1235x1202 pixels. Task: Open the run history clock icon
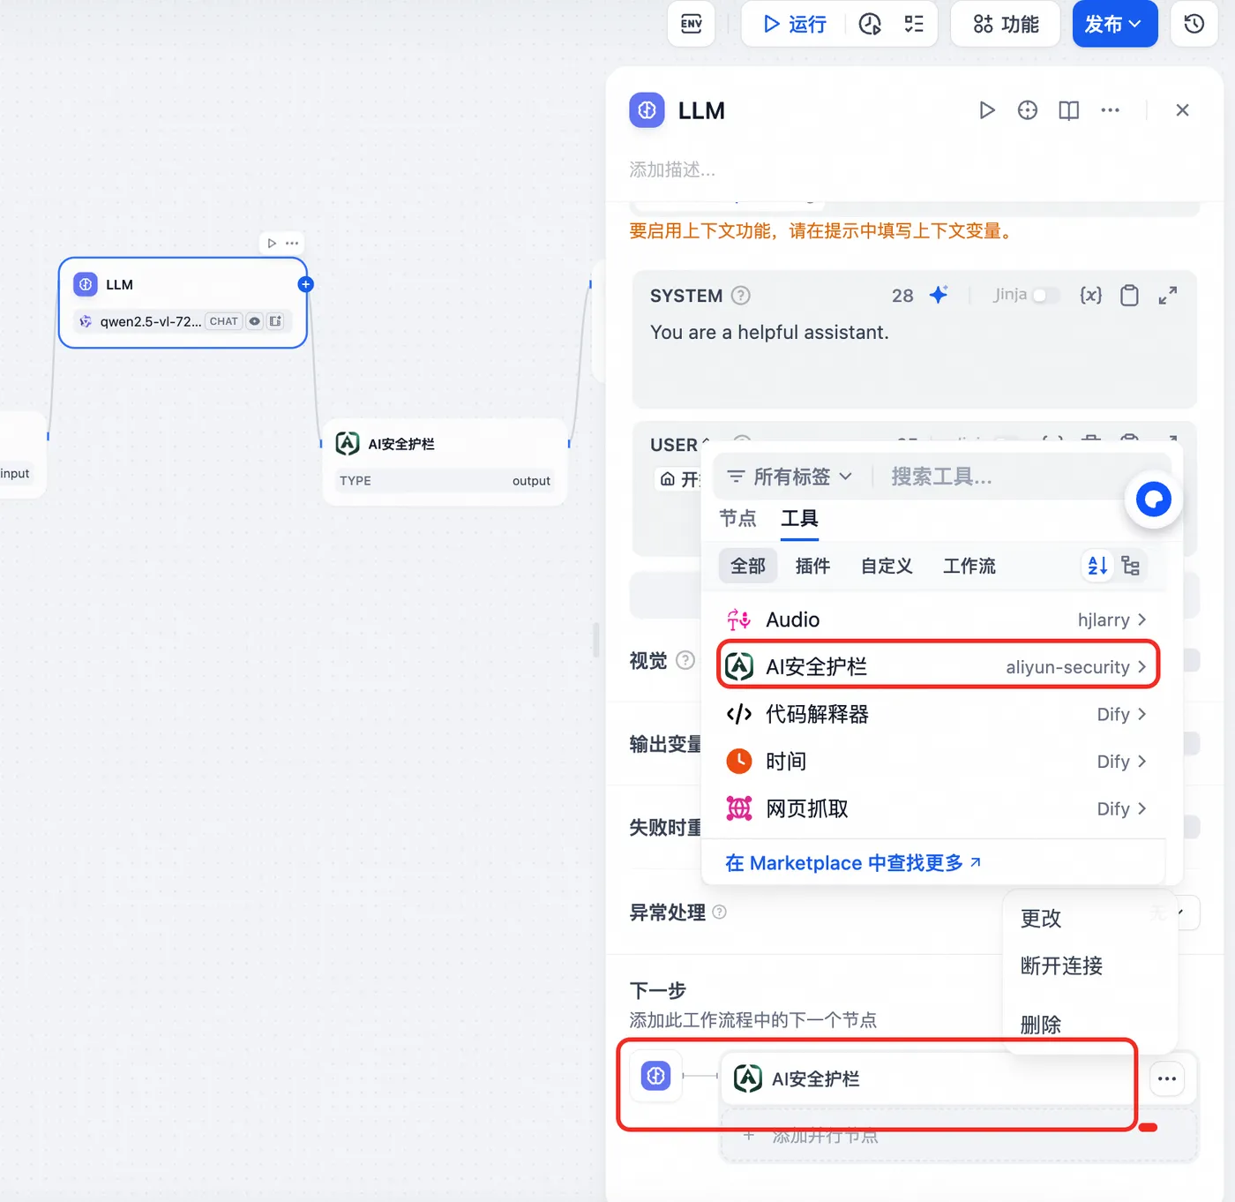point(870,24)
